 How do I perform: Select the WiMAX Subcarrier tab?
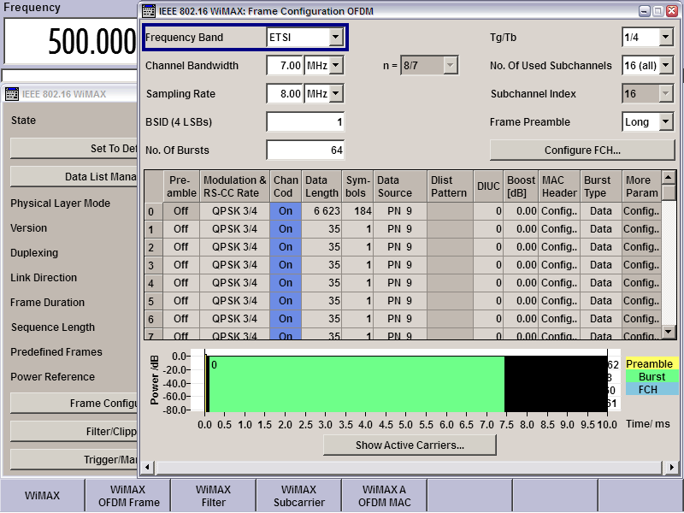tap(298, 496)
